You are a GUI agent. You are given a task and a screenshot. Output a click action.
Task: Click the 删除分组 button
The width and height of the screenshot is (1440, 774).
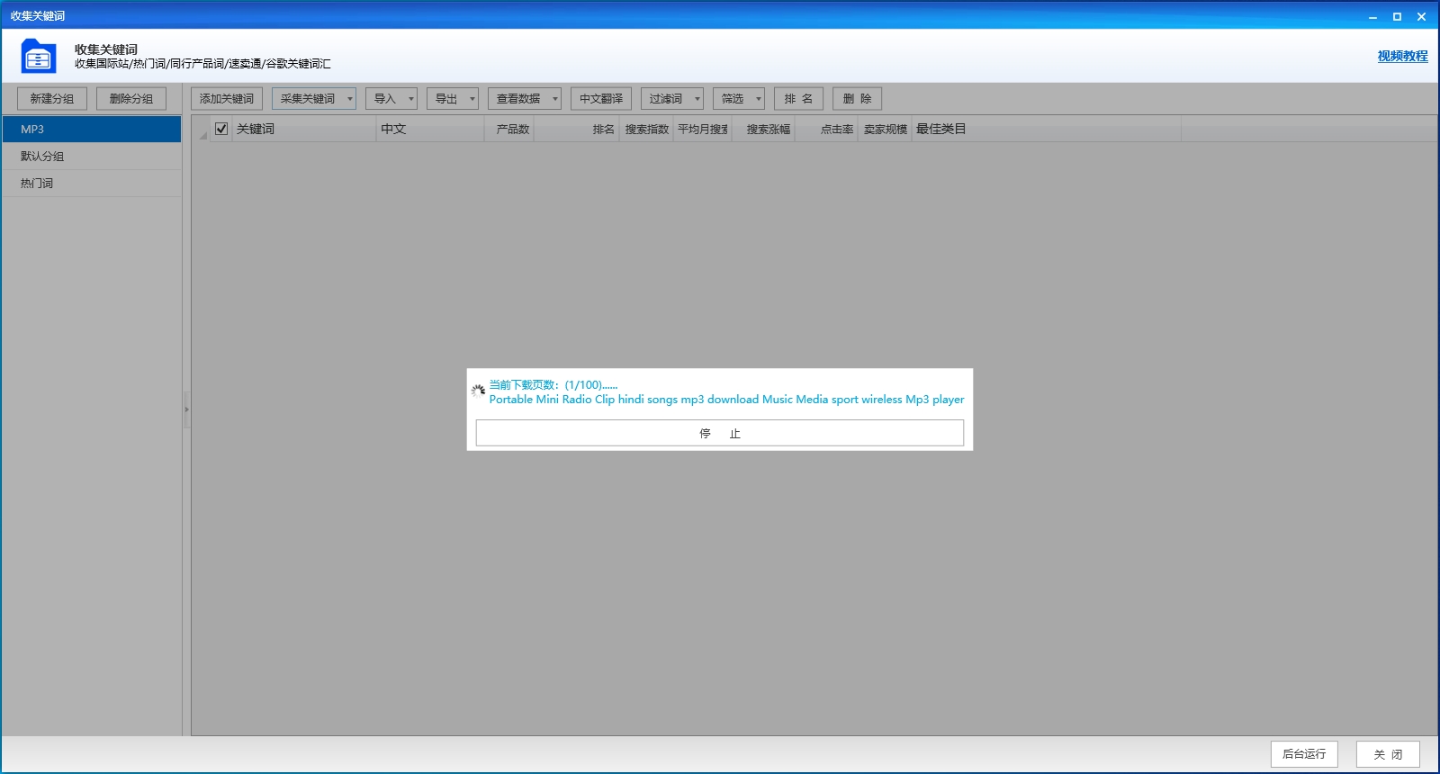point(131,99)
